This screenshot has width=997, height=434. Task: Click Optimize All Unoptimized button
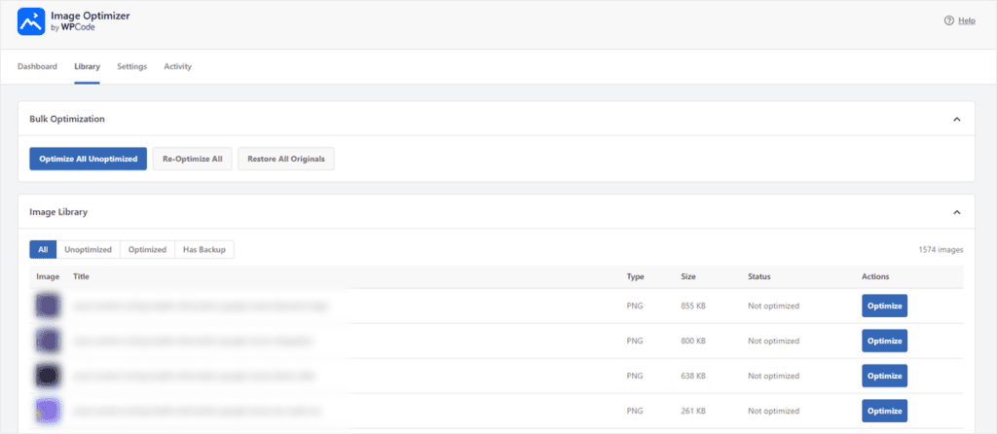89,159
